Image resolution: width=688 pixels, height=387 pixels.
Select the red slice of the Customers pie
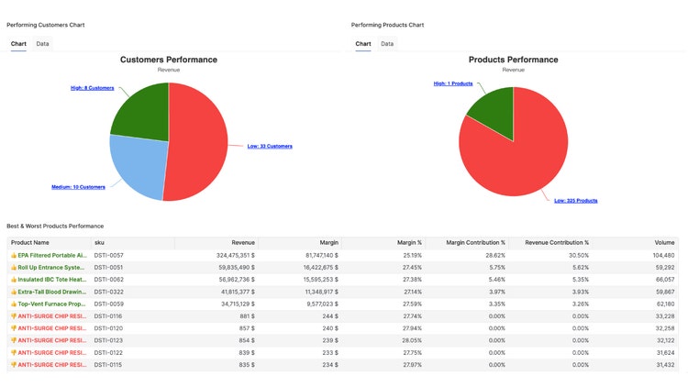197,142
